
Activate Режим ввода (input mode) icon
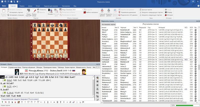(x=34, y=10)
